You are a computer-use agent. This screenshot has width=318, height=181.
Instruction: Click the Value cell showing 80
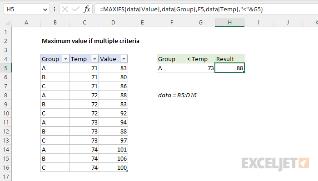(114, 77)
